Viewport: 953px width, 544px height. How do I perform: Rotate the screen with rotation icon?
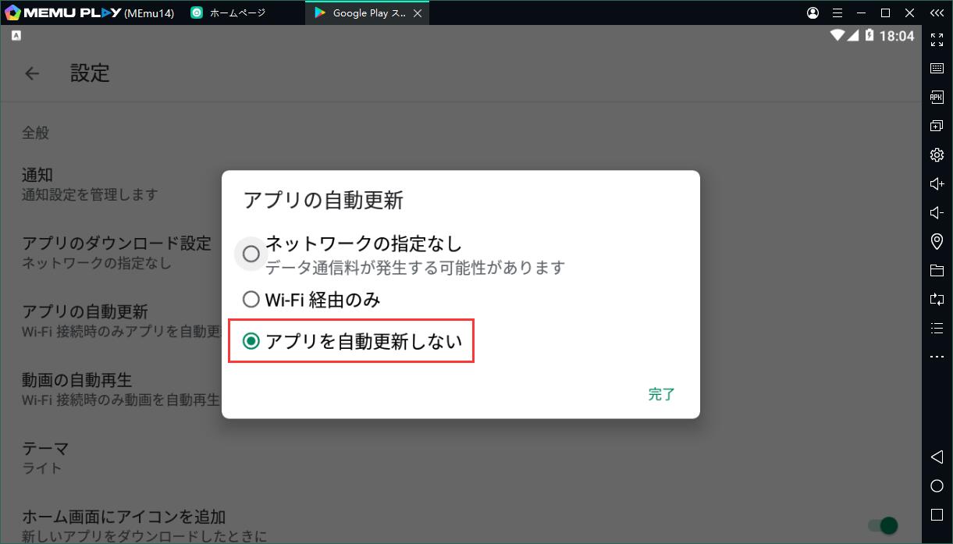(x=937, y=299)
